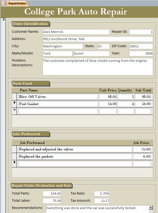Click the Repair ID field

[x=141, y=32]
